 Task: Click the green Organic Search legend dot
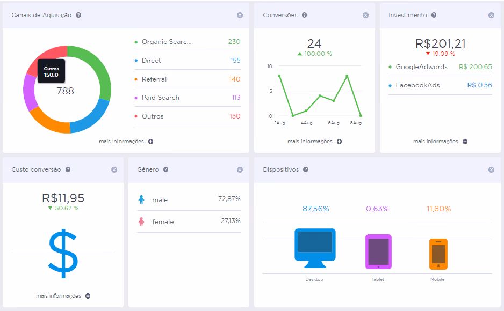point(136,42)
